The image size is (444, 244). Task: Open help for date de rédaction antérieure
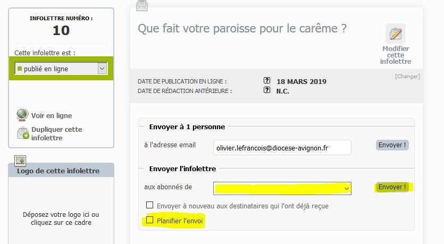tap(267, 90)
